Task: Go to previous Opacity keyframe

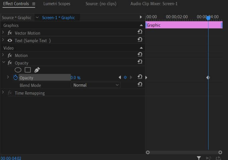Action: coord(120,77)
